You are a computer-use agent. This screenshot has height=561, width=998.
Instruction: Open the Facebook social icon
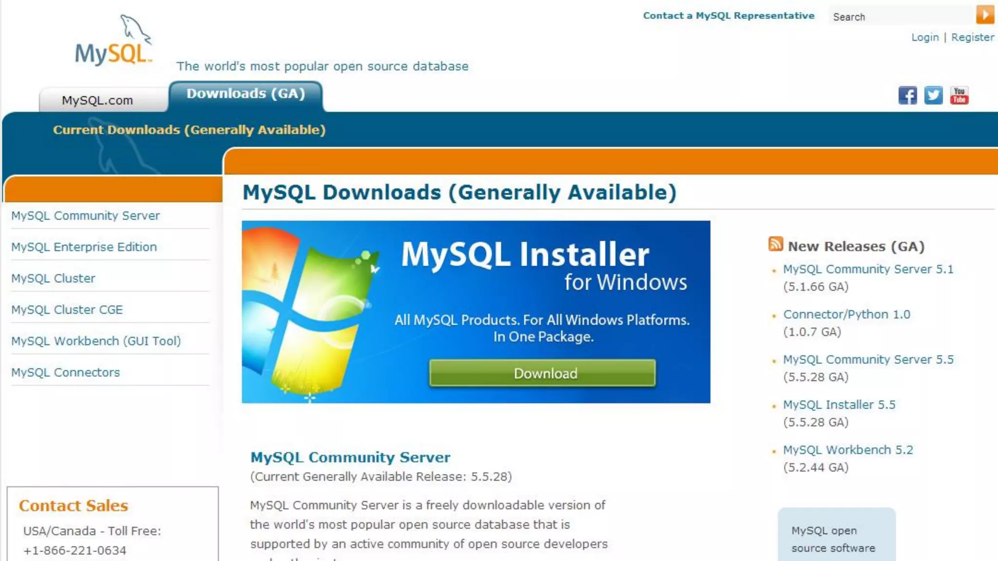tap(907, 95)
